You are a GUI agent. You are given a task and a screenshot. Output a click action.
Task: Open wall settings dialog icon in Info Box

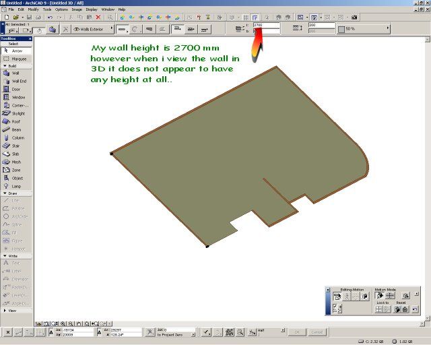53,30
